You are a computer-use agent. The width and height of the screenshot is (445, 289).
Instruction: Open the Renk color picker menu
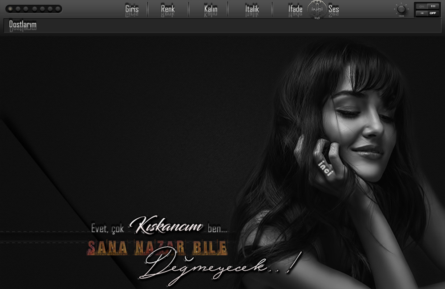click(168, 9)
